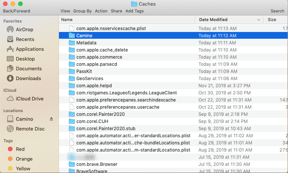The width and height of the screenshot is (288, 173).
Task: Open the View toolbar item
Action: click(x=65, y=11)
